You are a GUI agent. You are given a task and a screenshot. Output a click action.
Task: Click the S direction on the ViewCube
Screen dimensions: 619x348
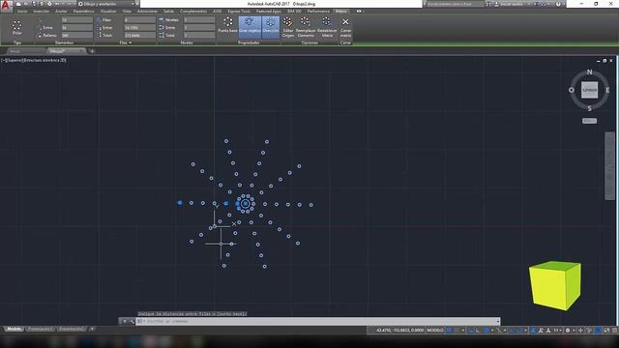pyautogui.click(x=589, y=108)
